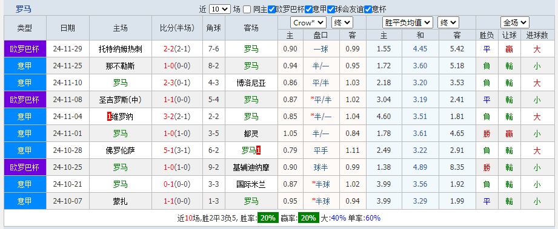Click the 4.89 draw odds
Image resolution: width=558 pixels, height=229 pixels.
[420, 167]
